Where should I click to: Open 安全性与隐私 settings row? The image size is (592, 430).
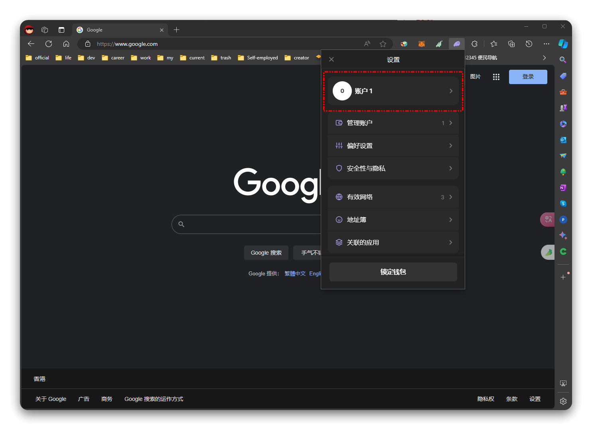(x=393, y=168)
